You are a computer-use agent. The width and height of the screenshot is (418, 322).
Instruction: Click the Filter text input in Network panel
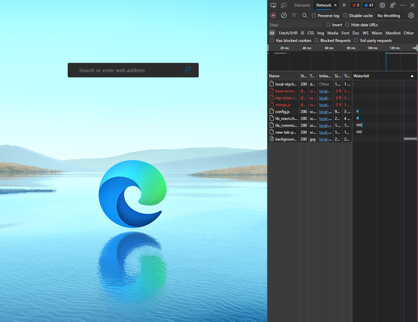295,25
